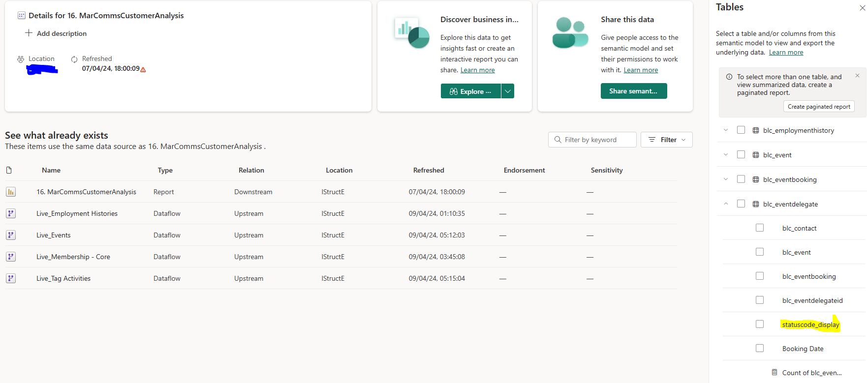Open the Explore button dropdown arrow
This screenshot has height=383, width=867.
pos(508,91)
